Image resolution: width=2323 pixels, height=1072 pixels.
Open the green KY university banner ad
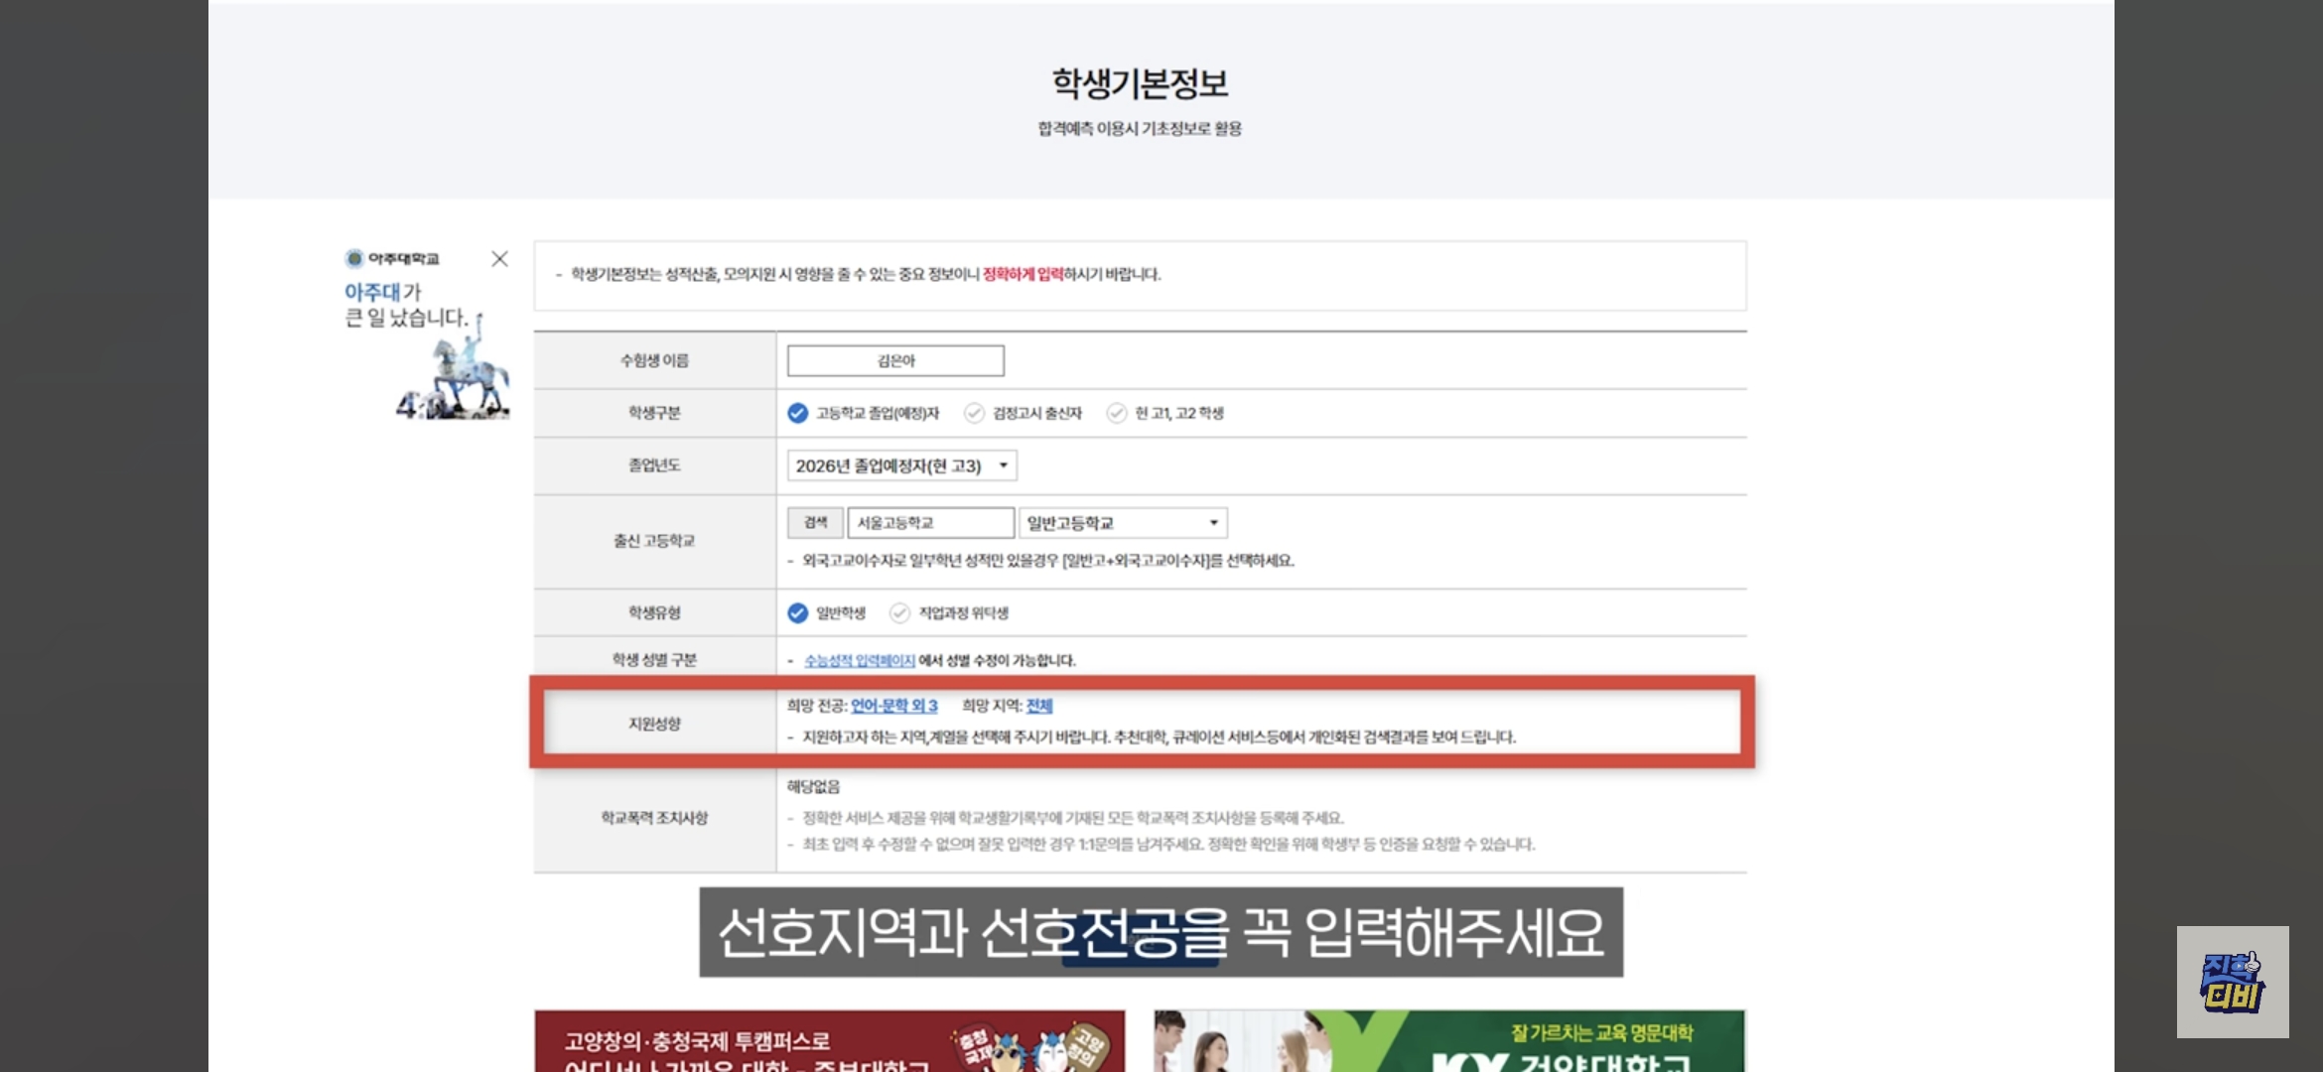click(x=1449, y=1042)
